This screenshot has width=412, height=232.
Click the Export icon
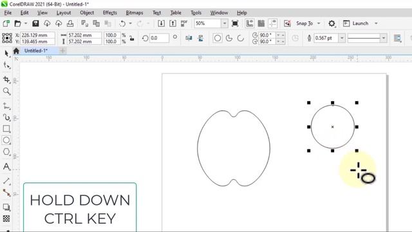pos(173,23)
